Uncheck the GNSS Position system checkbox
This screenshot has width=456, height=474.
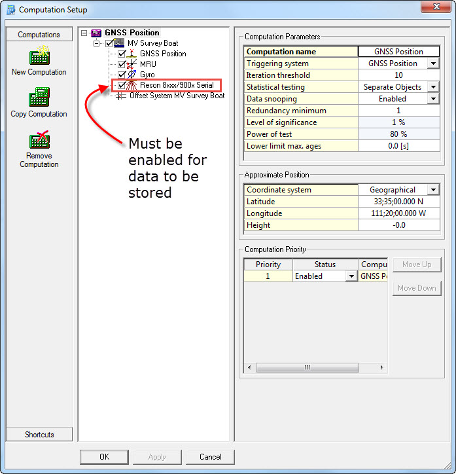click(x=122, y=54)
